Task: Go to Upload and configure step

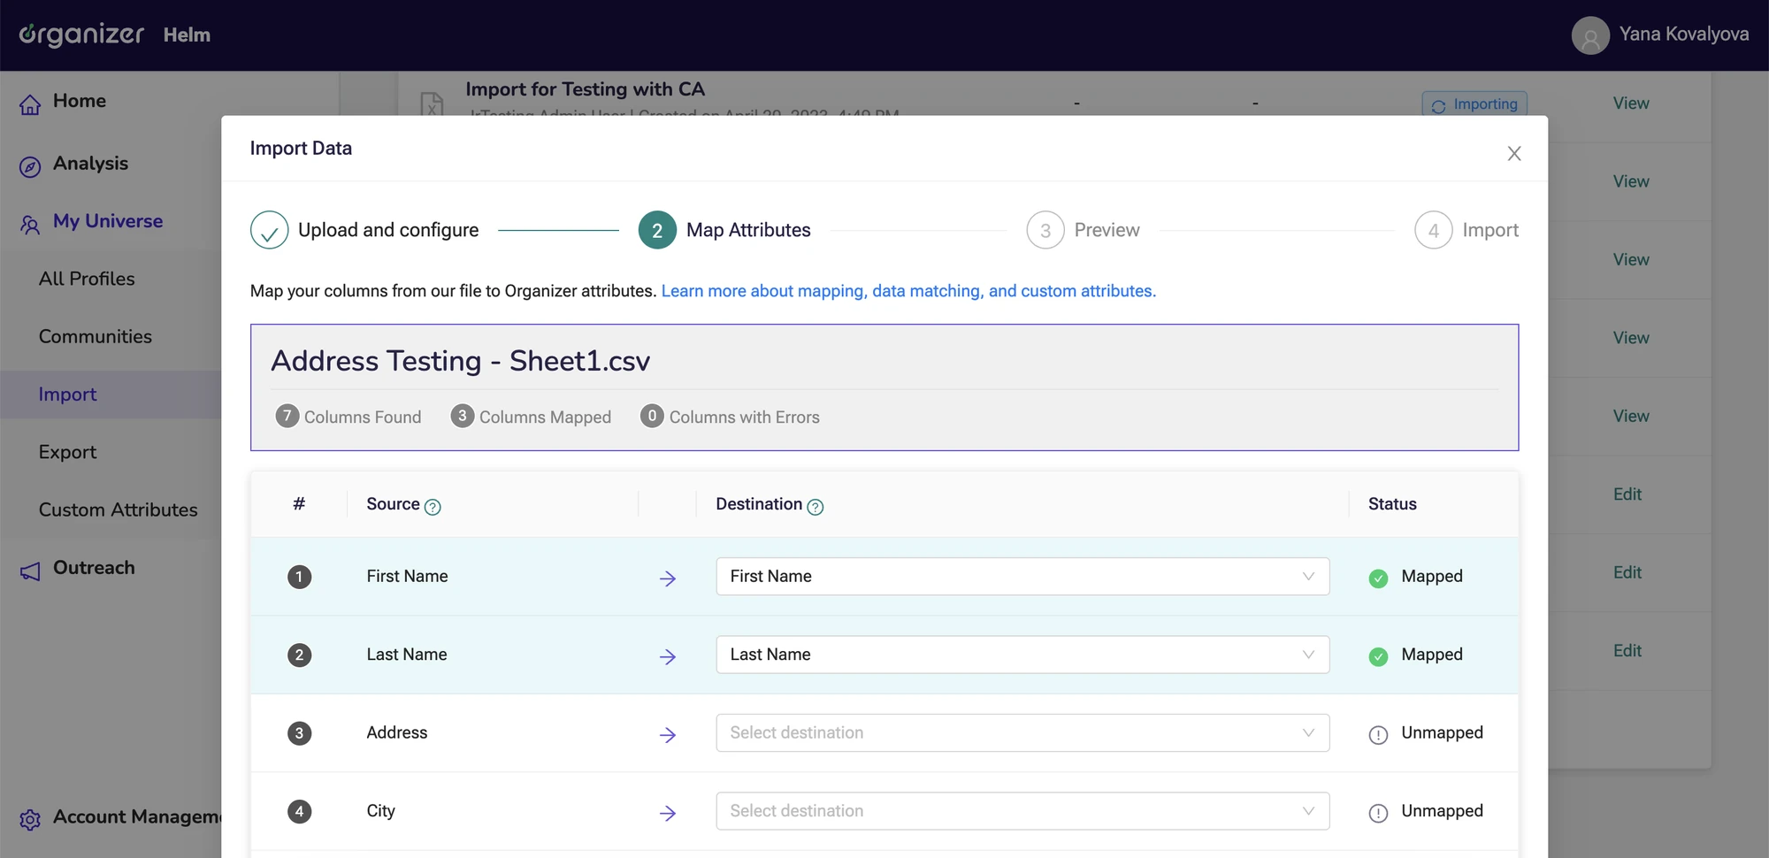Action: 364,230
